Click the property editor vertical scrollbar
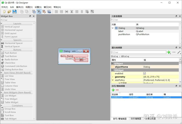Screen dimensions: 182x124 click(180, 71)
